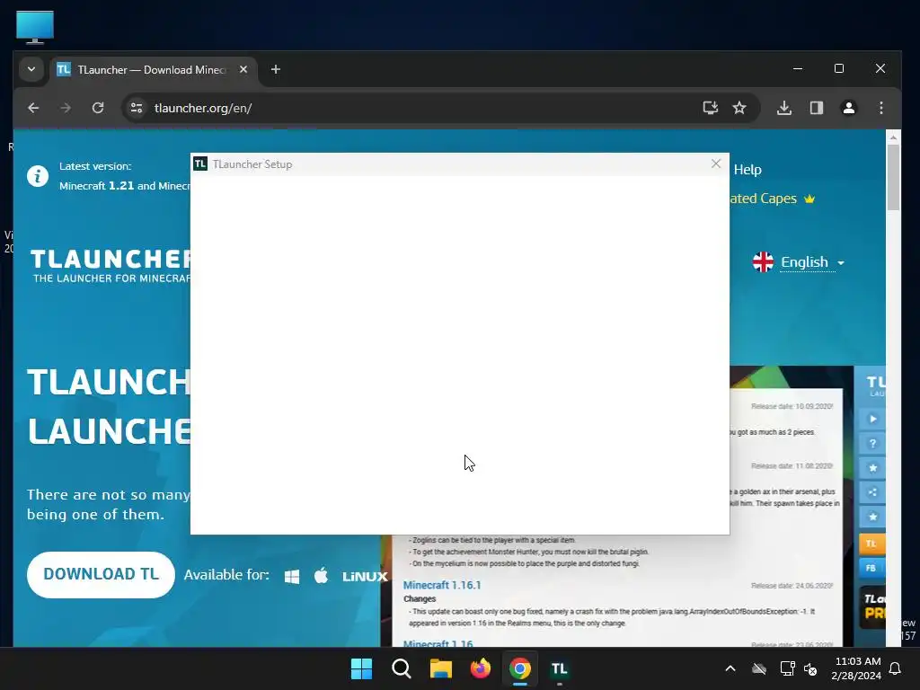This screenshot has height=690, width=920.
Task: Open Windows taskbar search
Action: pyautogui.click(x=402, y=668)
